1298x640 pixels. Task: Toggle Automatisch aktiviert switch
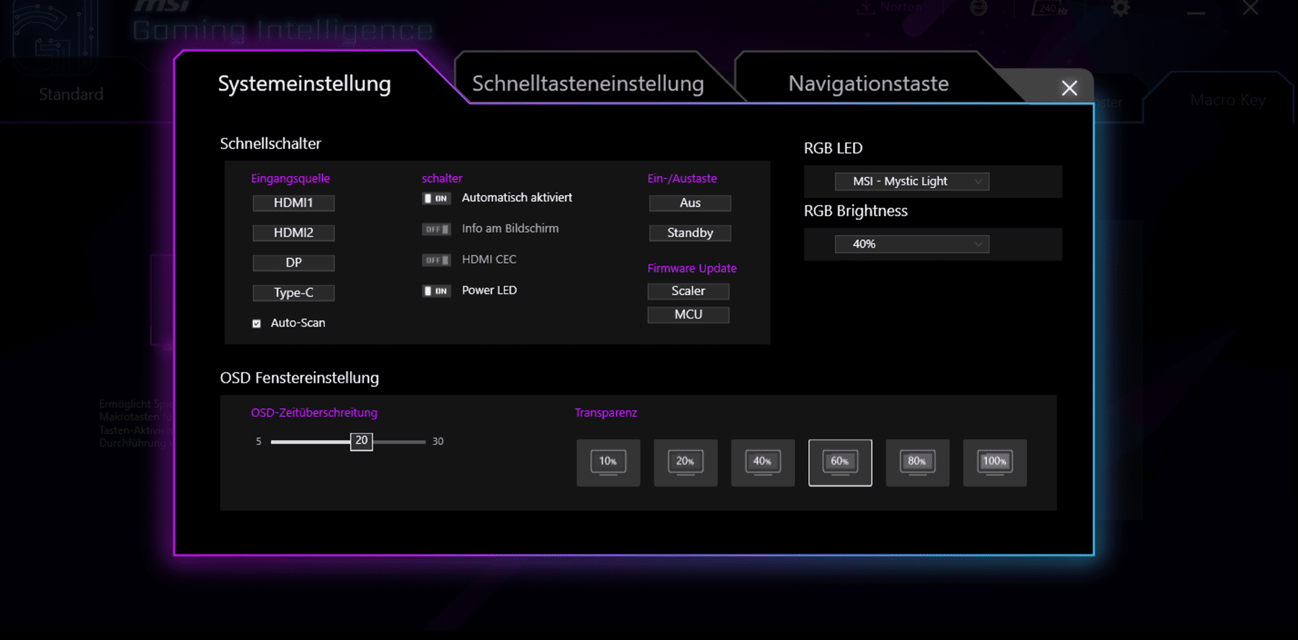[436, 198]
